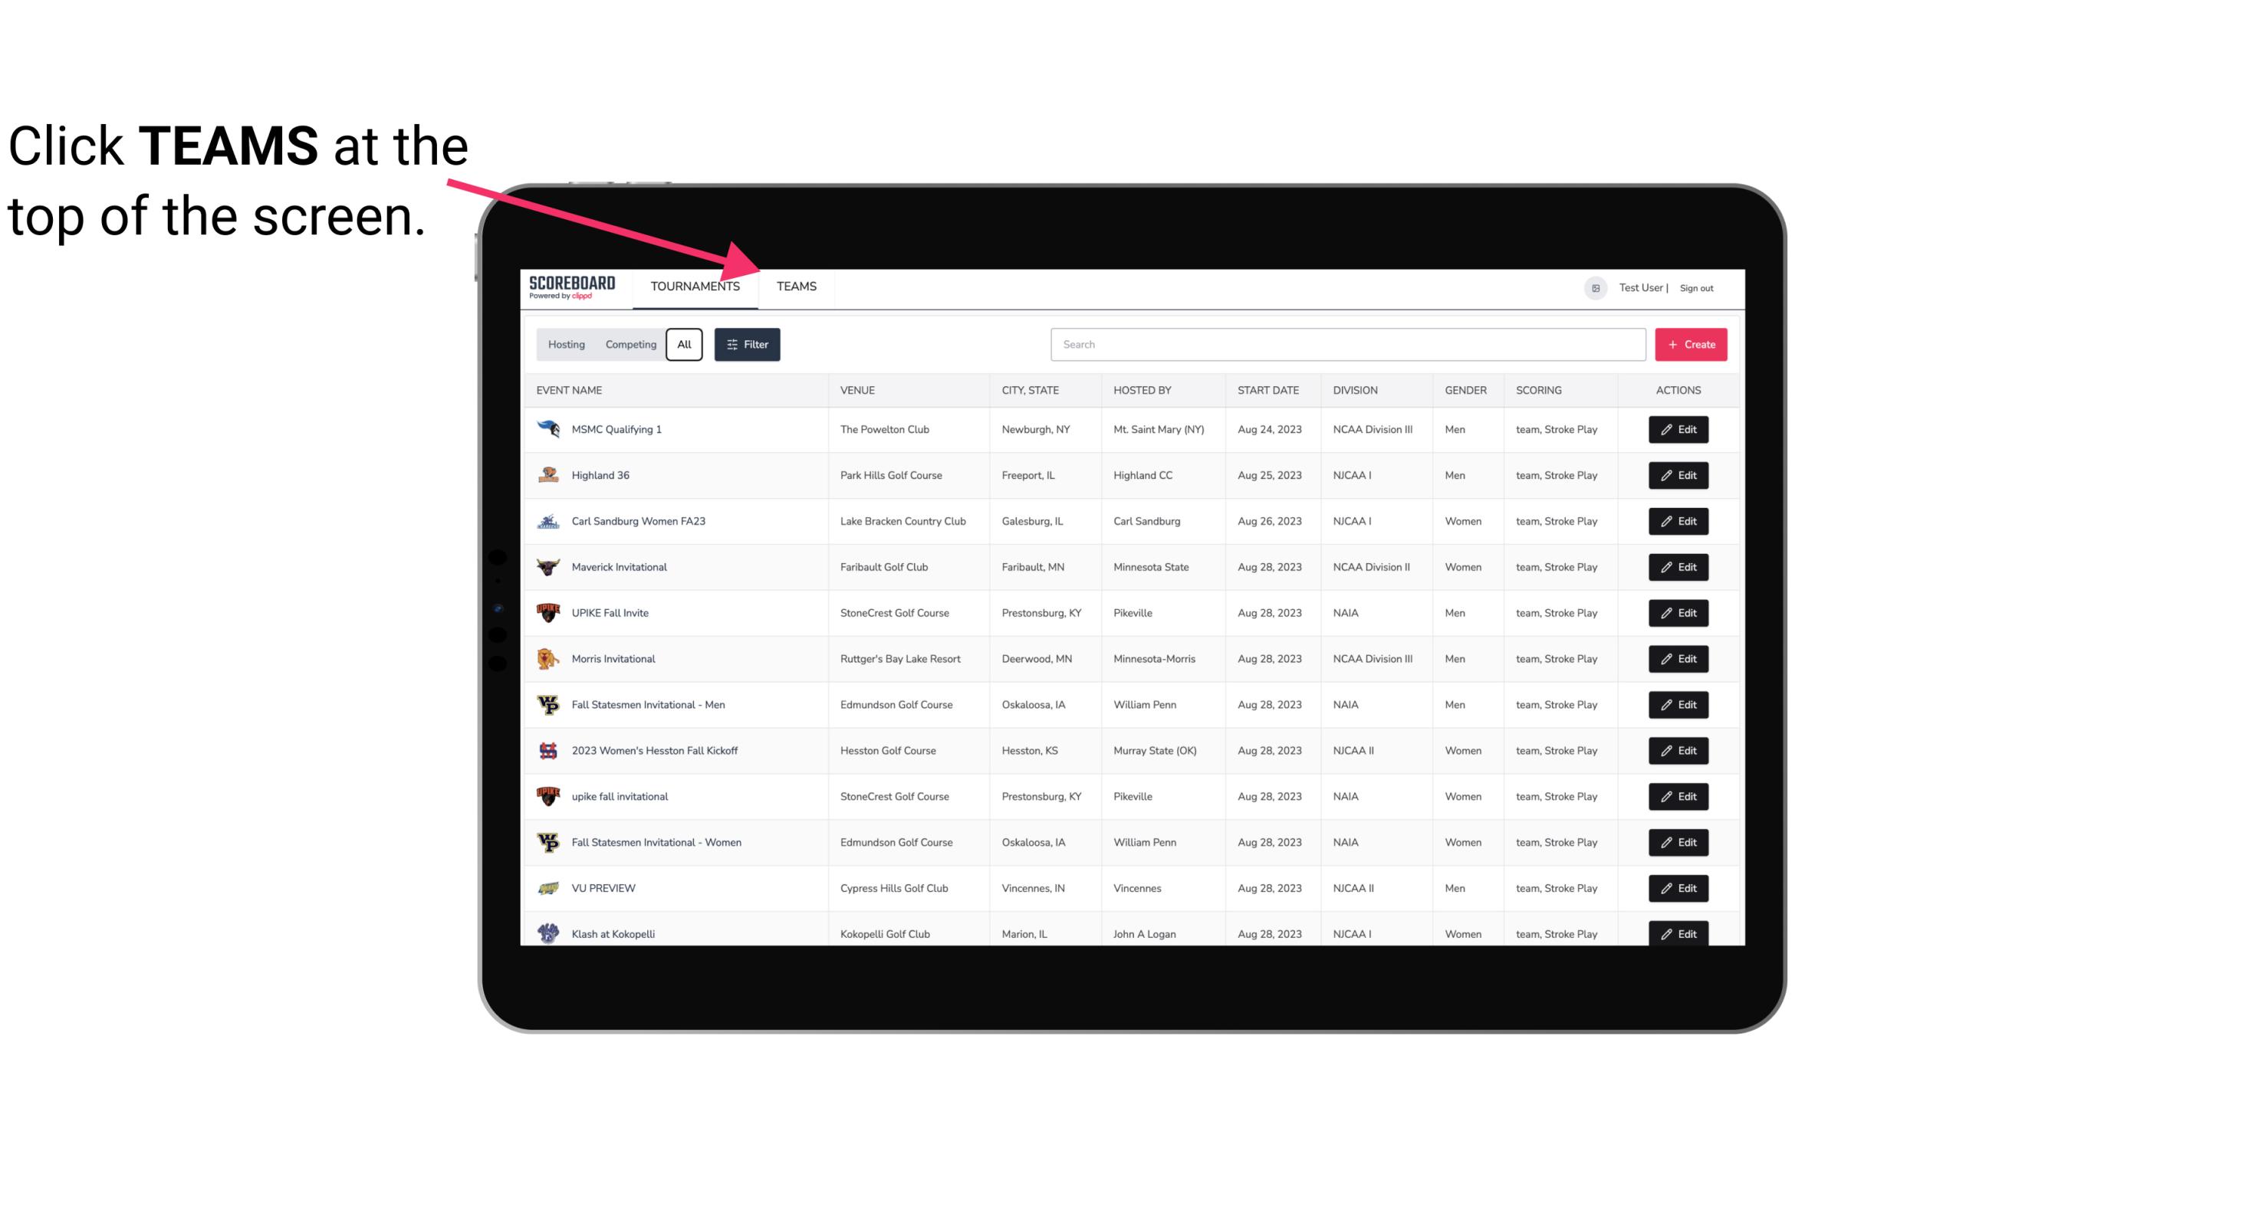Click the Create button
This screenshot has width=2262, height=1216.
point(1690,343)
